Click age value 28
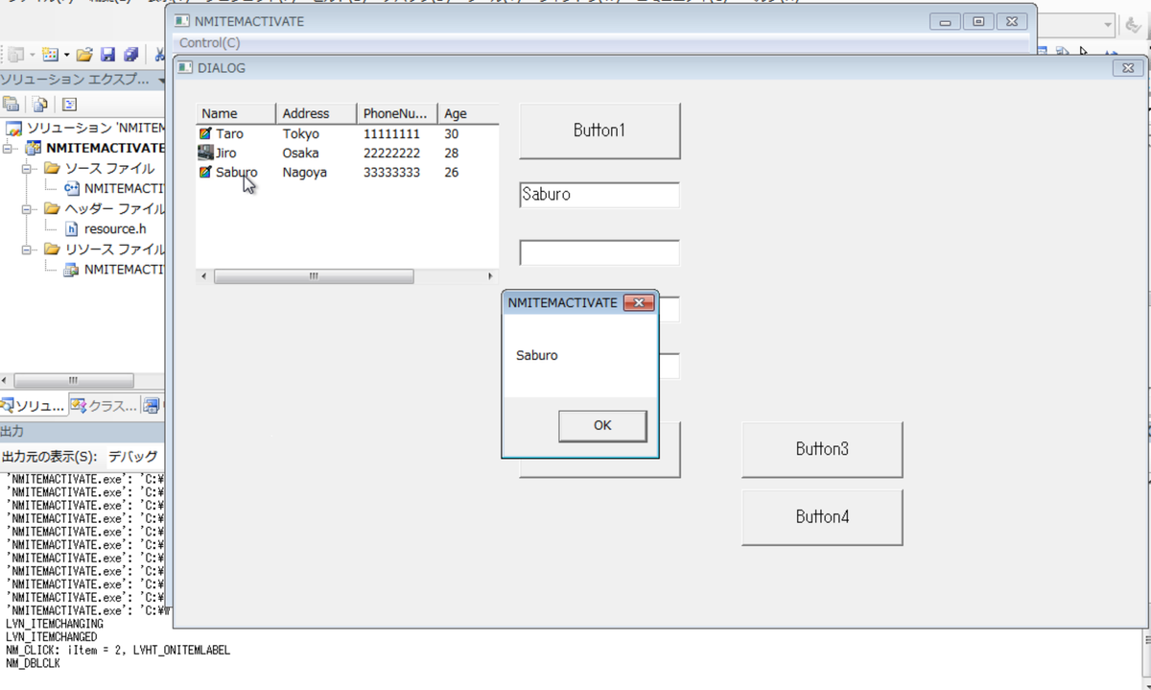The width and height of the screenshot is (1151, 690). click(452, 154)
